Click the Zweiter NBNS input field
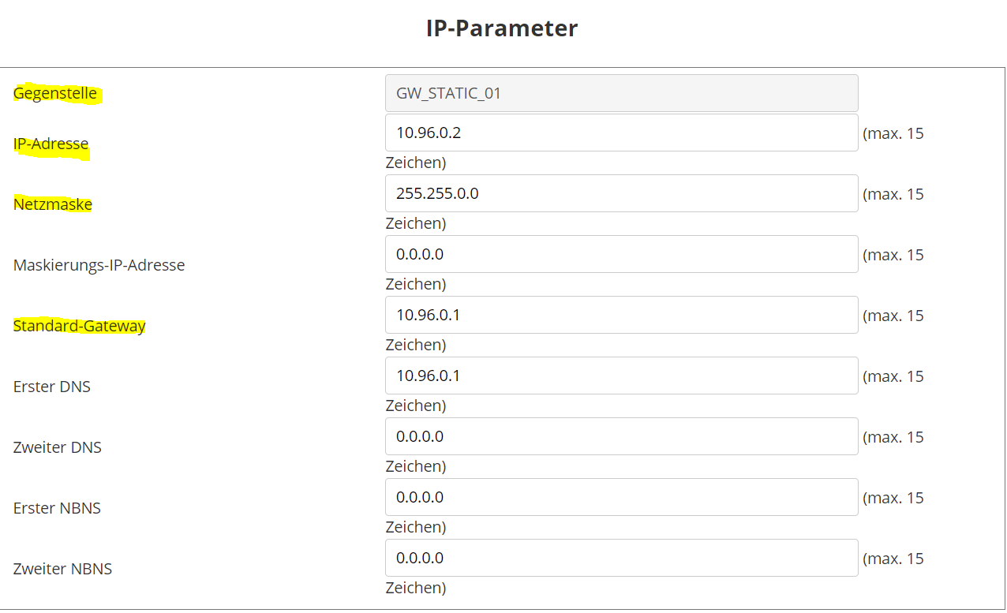Screen dimensions: 1007x613 click(621, 558)
